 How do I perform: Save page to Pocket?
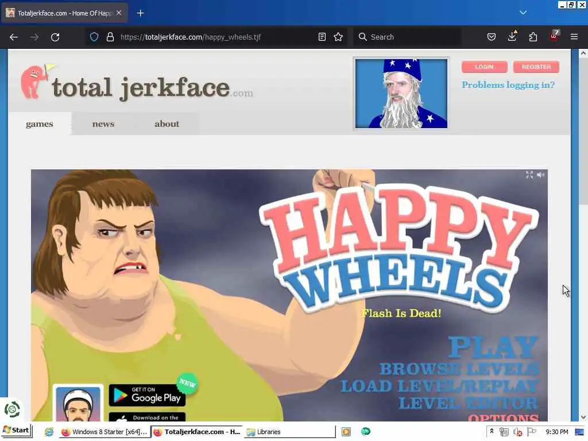[492, 37]
